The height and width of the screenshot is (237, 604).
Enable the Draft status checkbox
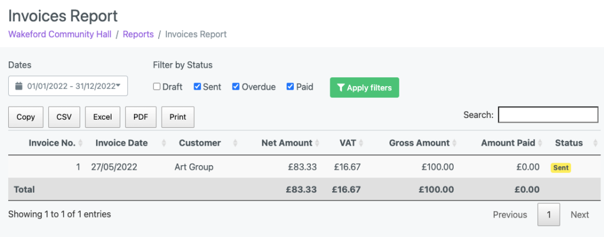pyautogui.click(x=157, y=87)
